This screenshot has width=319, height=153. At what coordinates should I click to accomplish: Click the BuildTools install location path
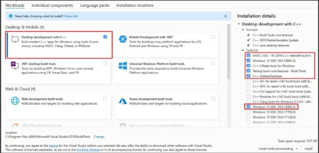click(47, 137)
